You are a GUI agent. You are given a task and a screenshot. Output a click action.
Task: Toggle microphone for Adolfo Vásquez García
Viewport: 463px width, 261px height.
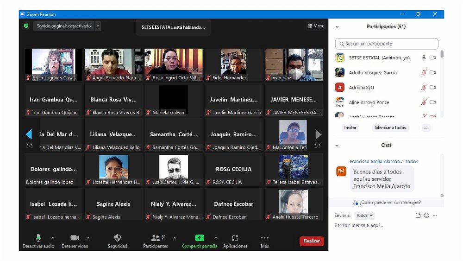pyautogui.click(x=423, y=73)
